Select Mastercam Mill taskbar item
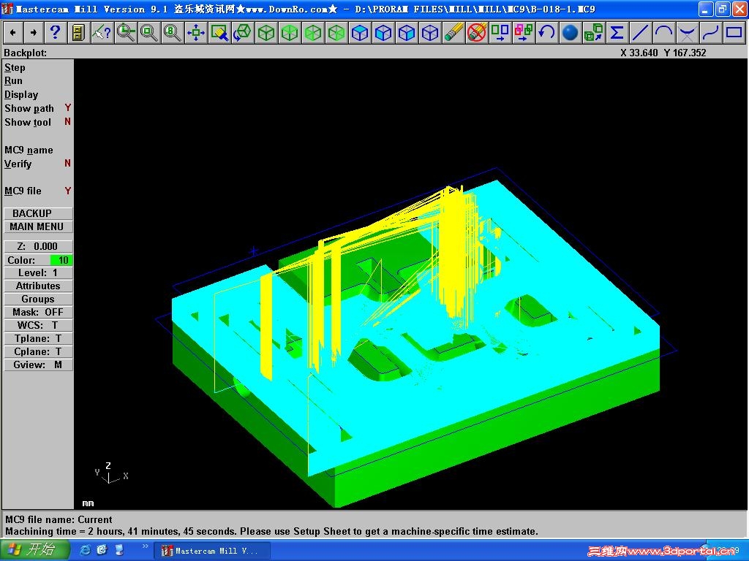 (212, 551)
